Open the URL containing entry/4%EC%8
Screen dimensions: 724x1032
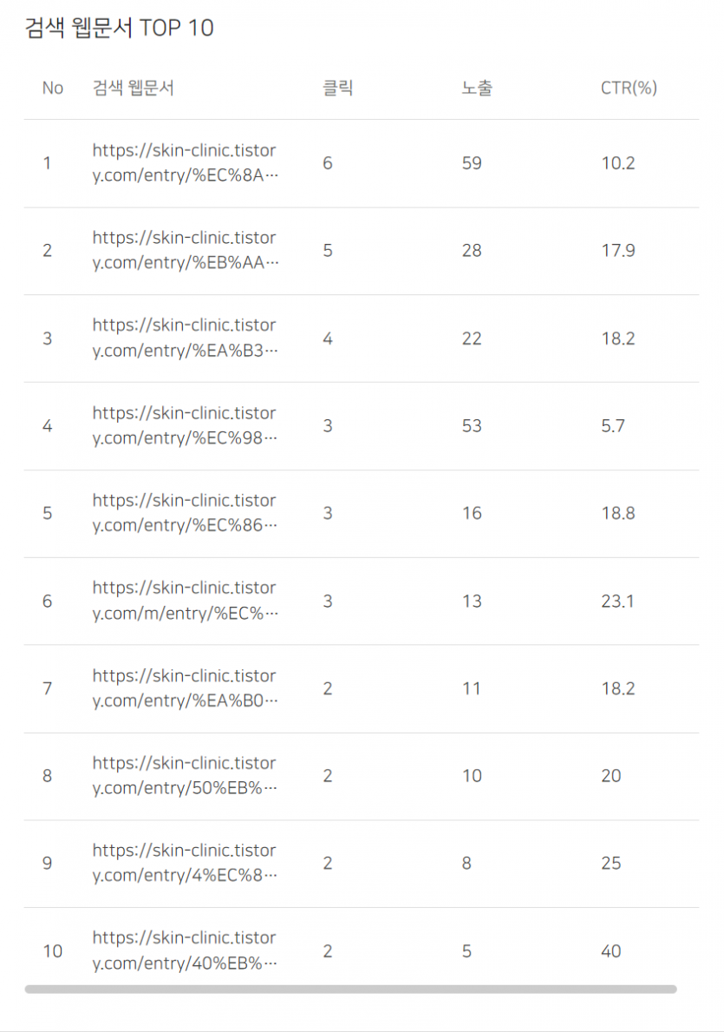pyautogui.click(x=185, y=863)
